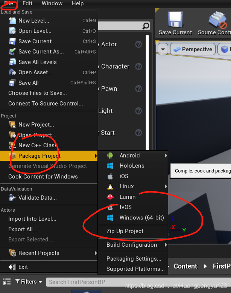Click the Android robot icon

pos(110,156)
